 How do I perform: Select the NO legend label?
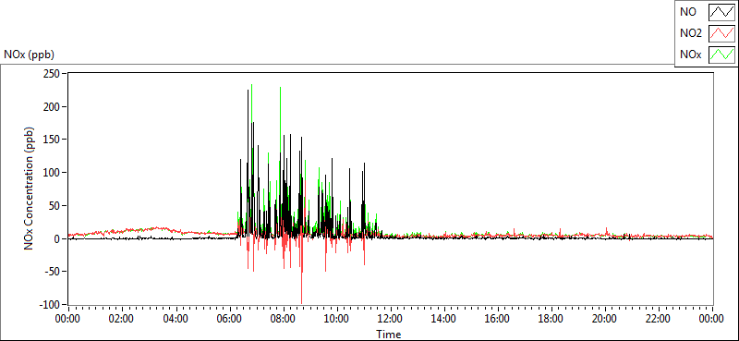click(688, 12)
